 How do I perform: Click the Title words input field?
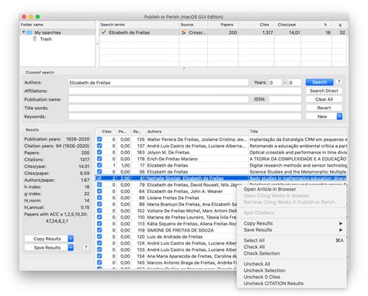185,108
